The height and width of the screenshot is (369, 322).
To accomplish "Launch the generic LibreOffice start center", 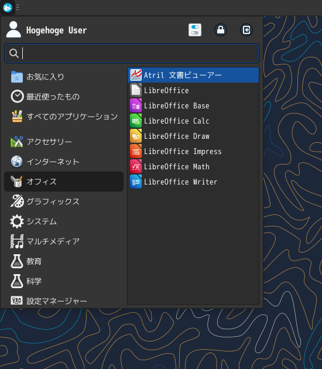I will point(193,90).
